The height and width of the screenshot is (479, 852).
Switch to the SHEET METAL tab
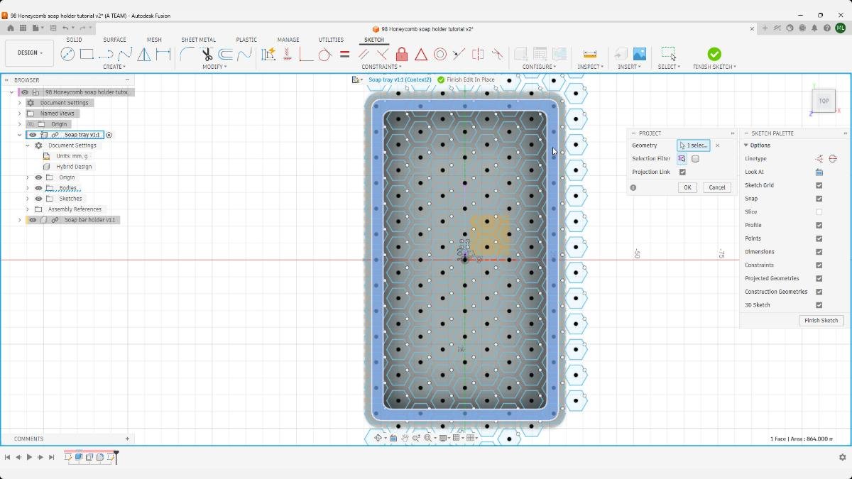click(198, 40)
